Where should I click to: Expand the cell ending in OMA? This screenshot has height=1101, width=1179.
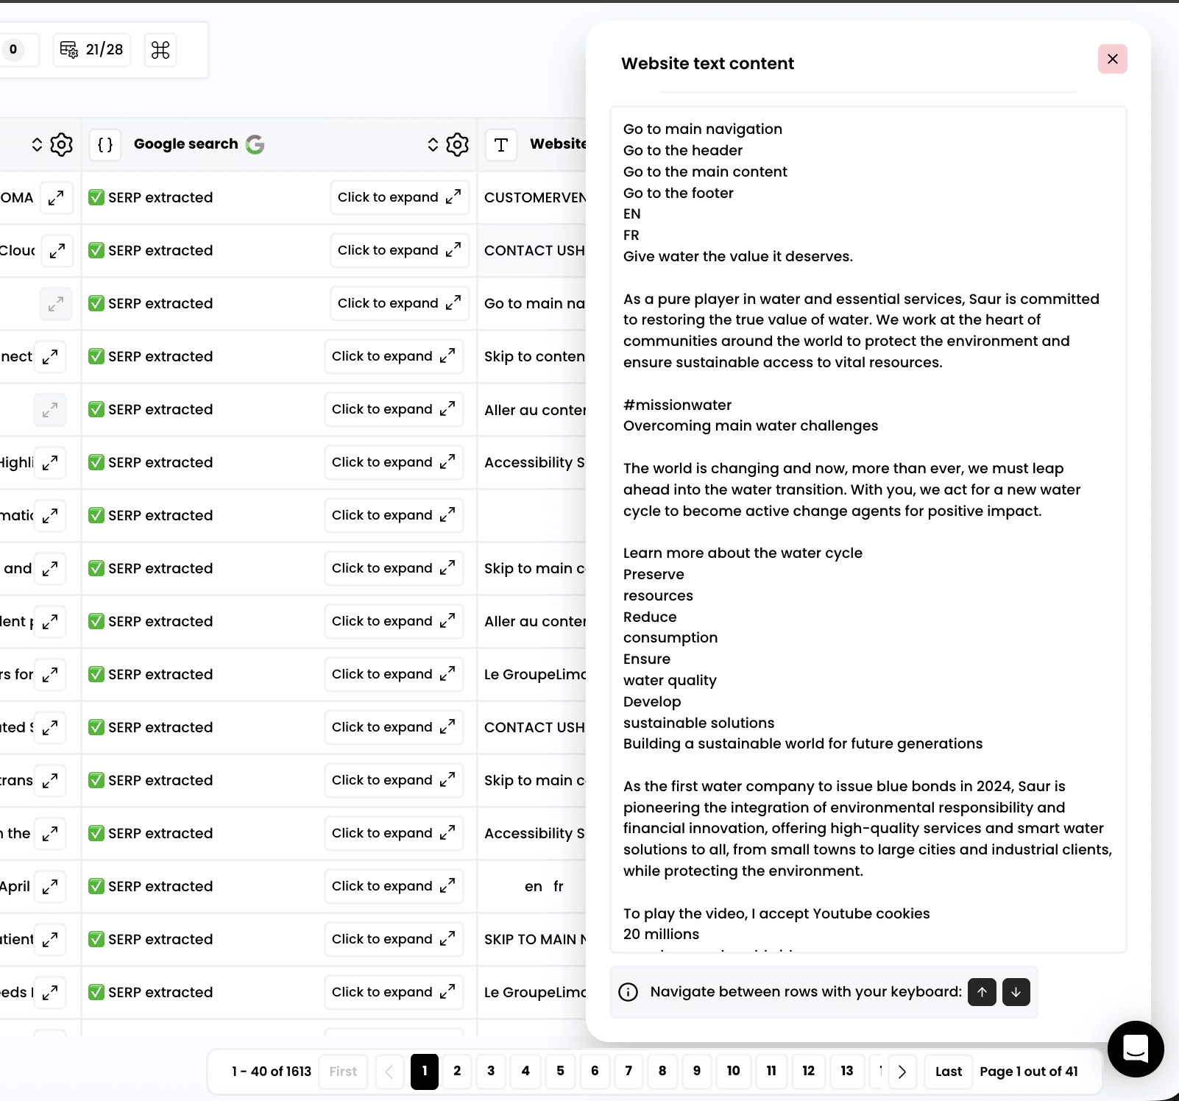(x=56, y=197)
